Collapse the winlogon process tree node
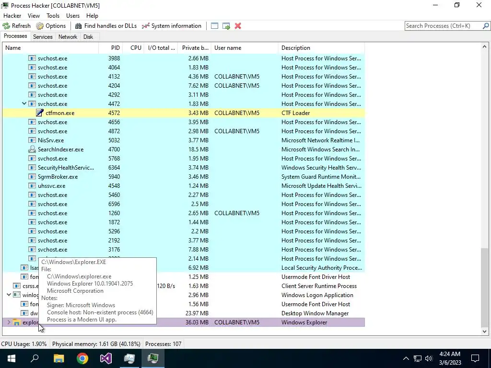This screenshot has width=491, height=368. tap(9, 295)
